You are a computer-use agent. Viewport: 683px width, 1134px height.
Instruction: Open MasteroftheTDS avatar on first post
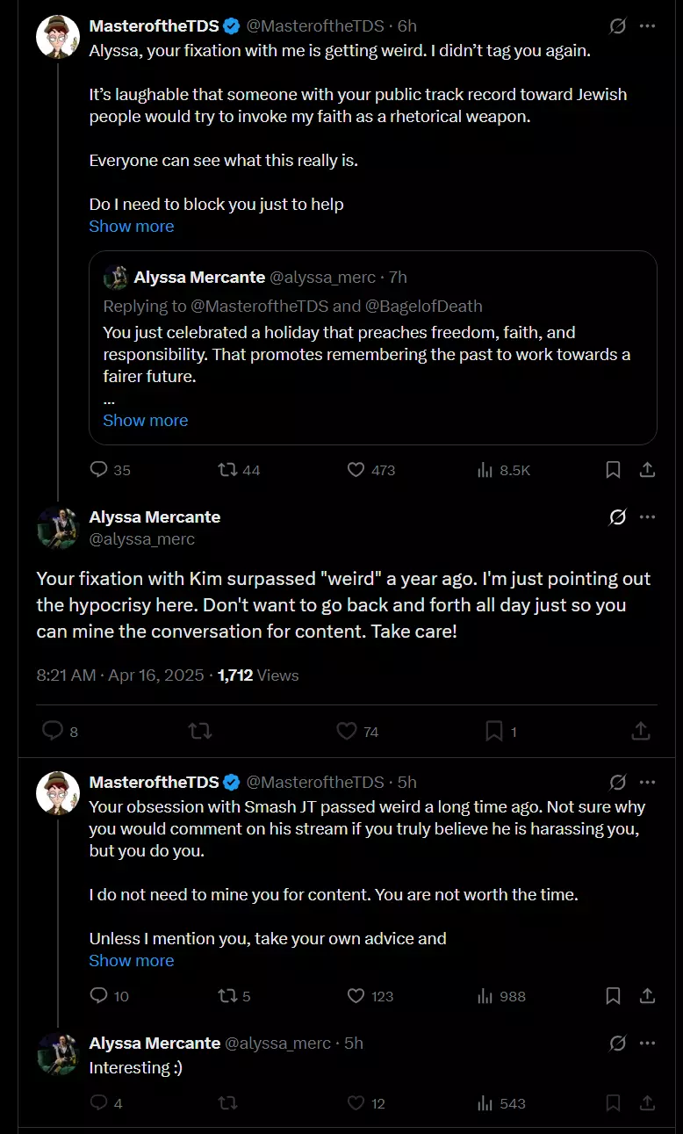pos(58,35)
